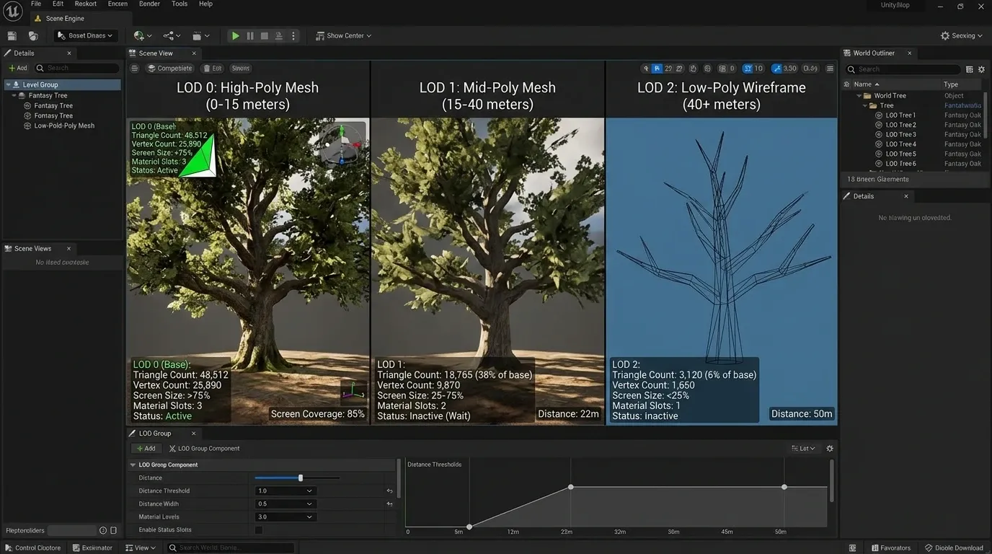Open the Boset Dinaes dropdown
Screen dimensions: 992x554
tap(86, 35)
